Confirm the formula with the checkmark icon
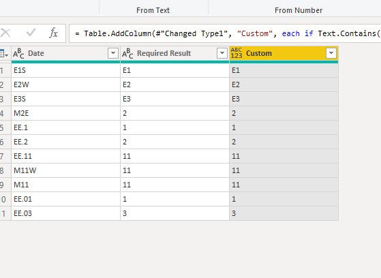Viewport: 381px width, 278px height. click(x=31, y=33)
